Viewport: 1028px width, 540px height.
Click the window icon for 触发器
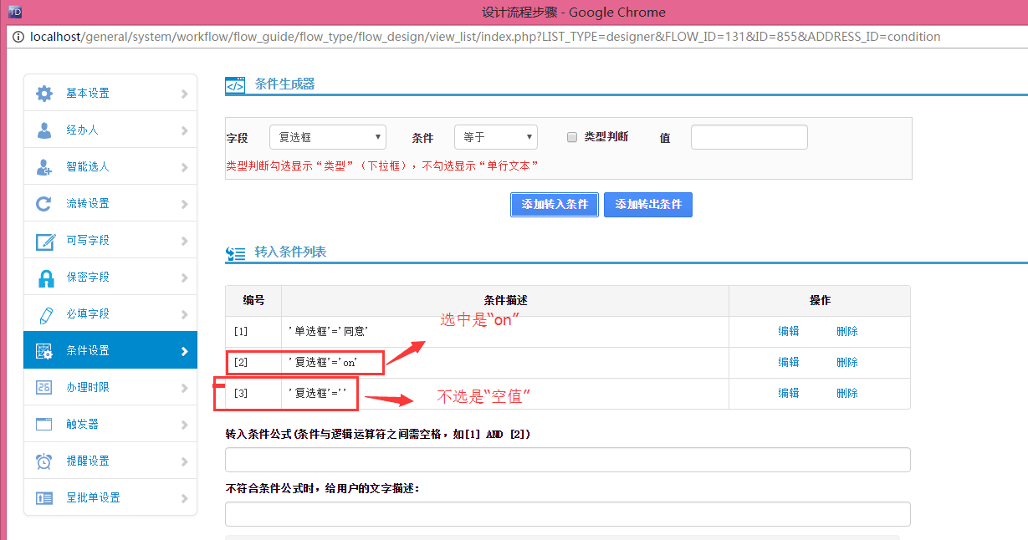44,425
